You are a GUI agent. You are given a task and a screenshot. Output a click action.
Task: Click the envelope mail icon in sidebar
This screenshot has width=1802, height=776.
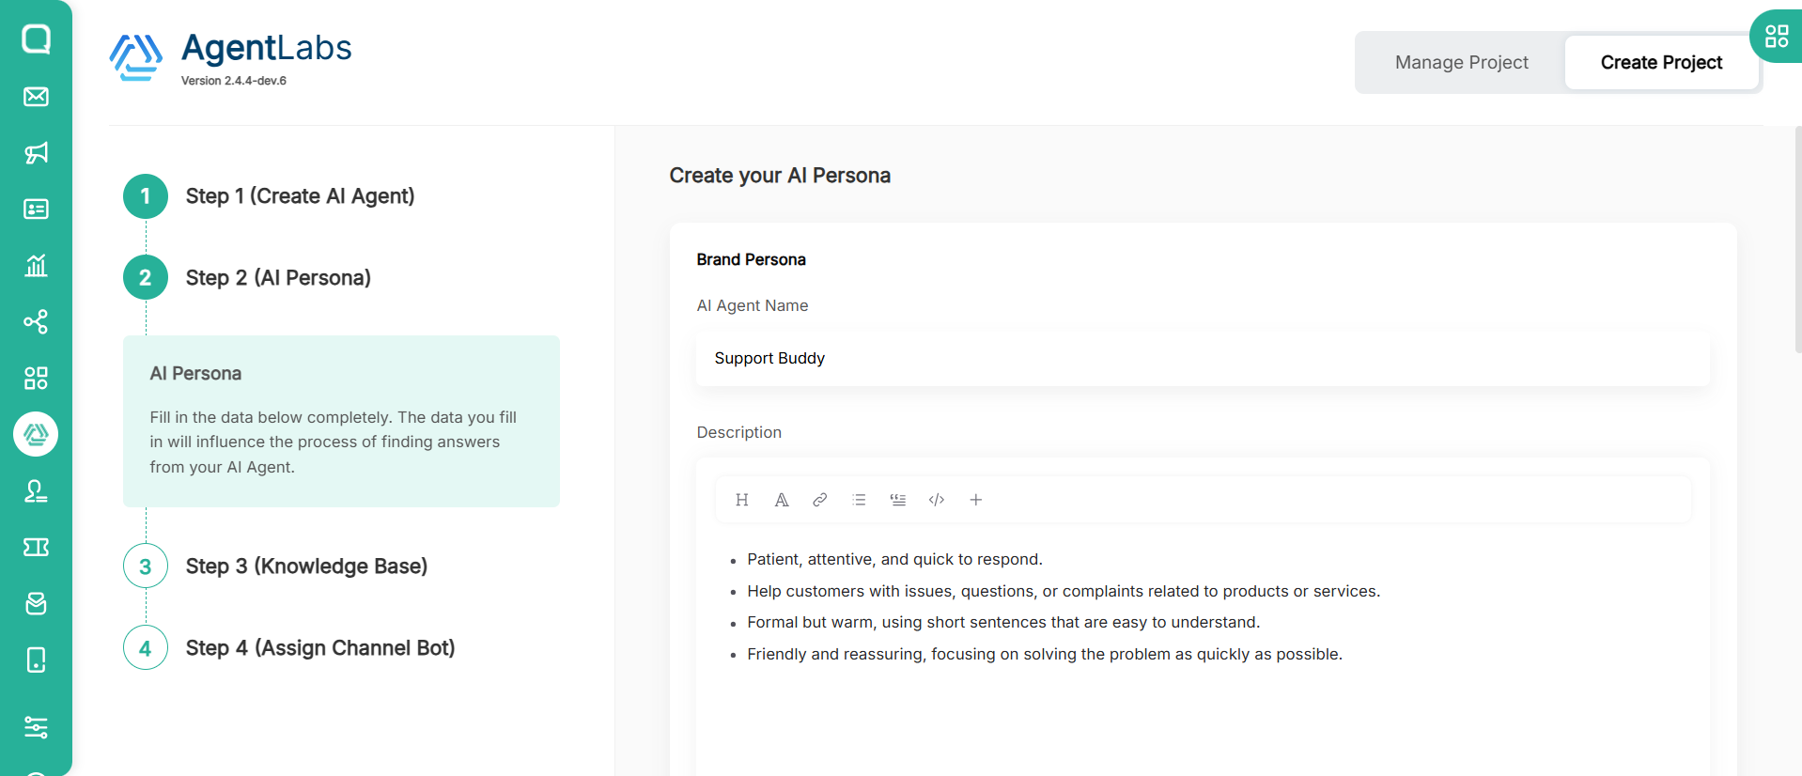click(x=36, y=97)
